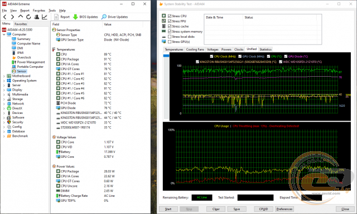
Task: Expand the Display tree node
Action: [x=4, y=90]
